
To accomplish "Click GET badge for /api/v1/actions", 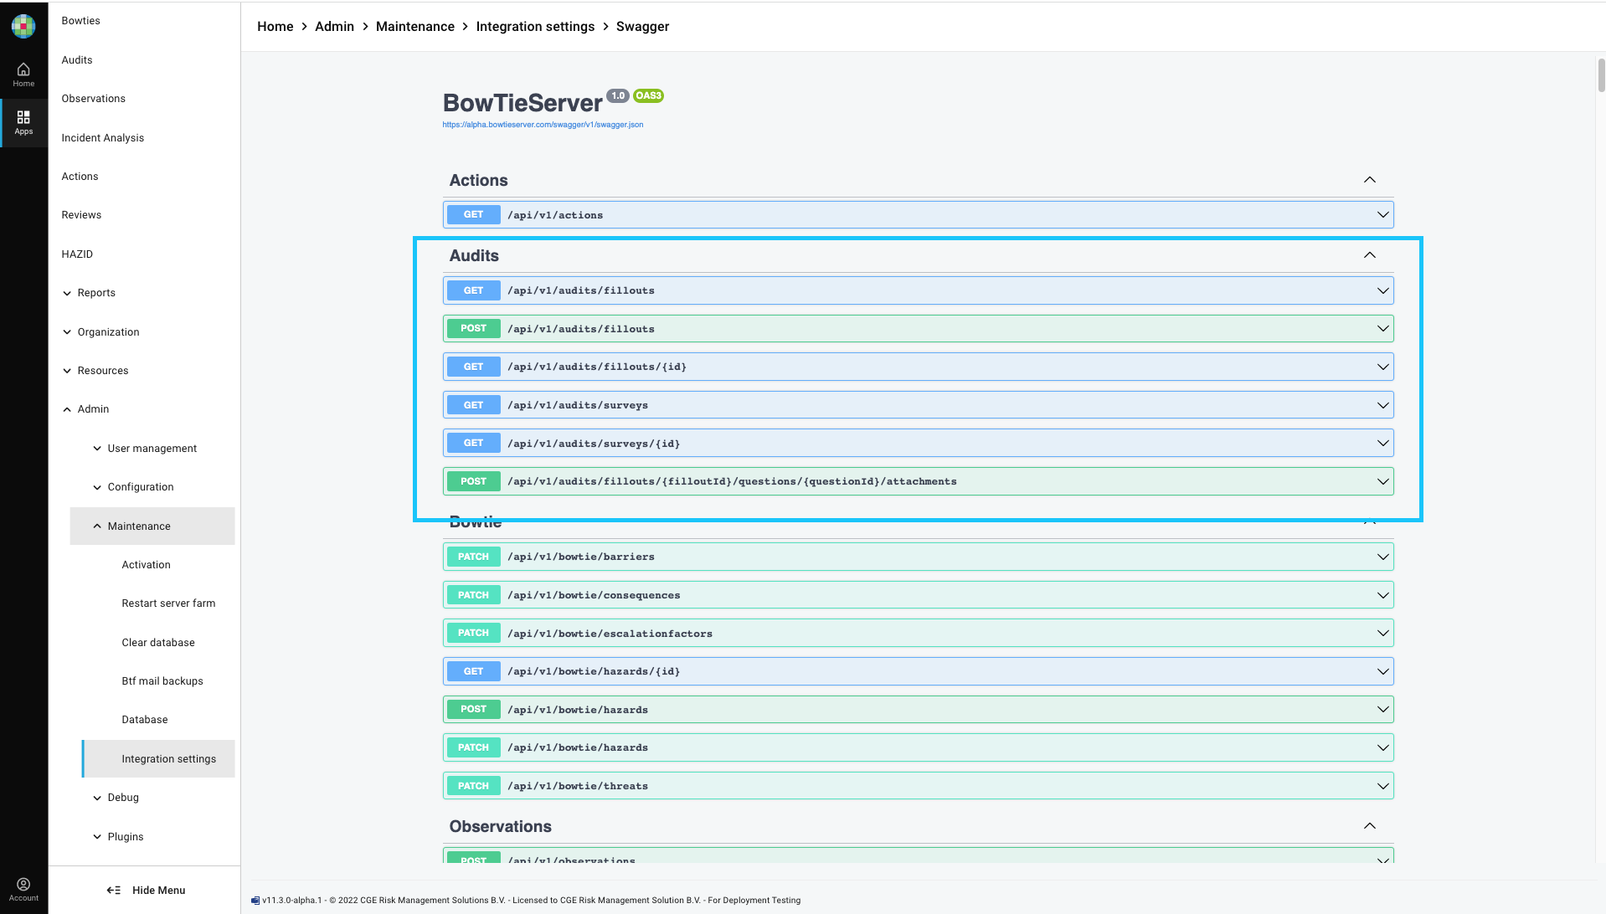I will (473, 215).
